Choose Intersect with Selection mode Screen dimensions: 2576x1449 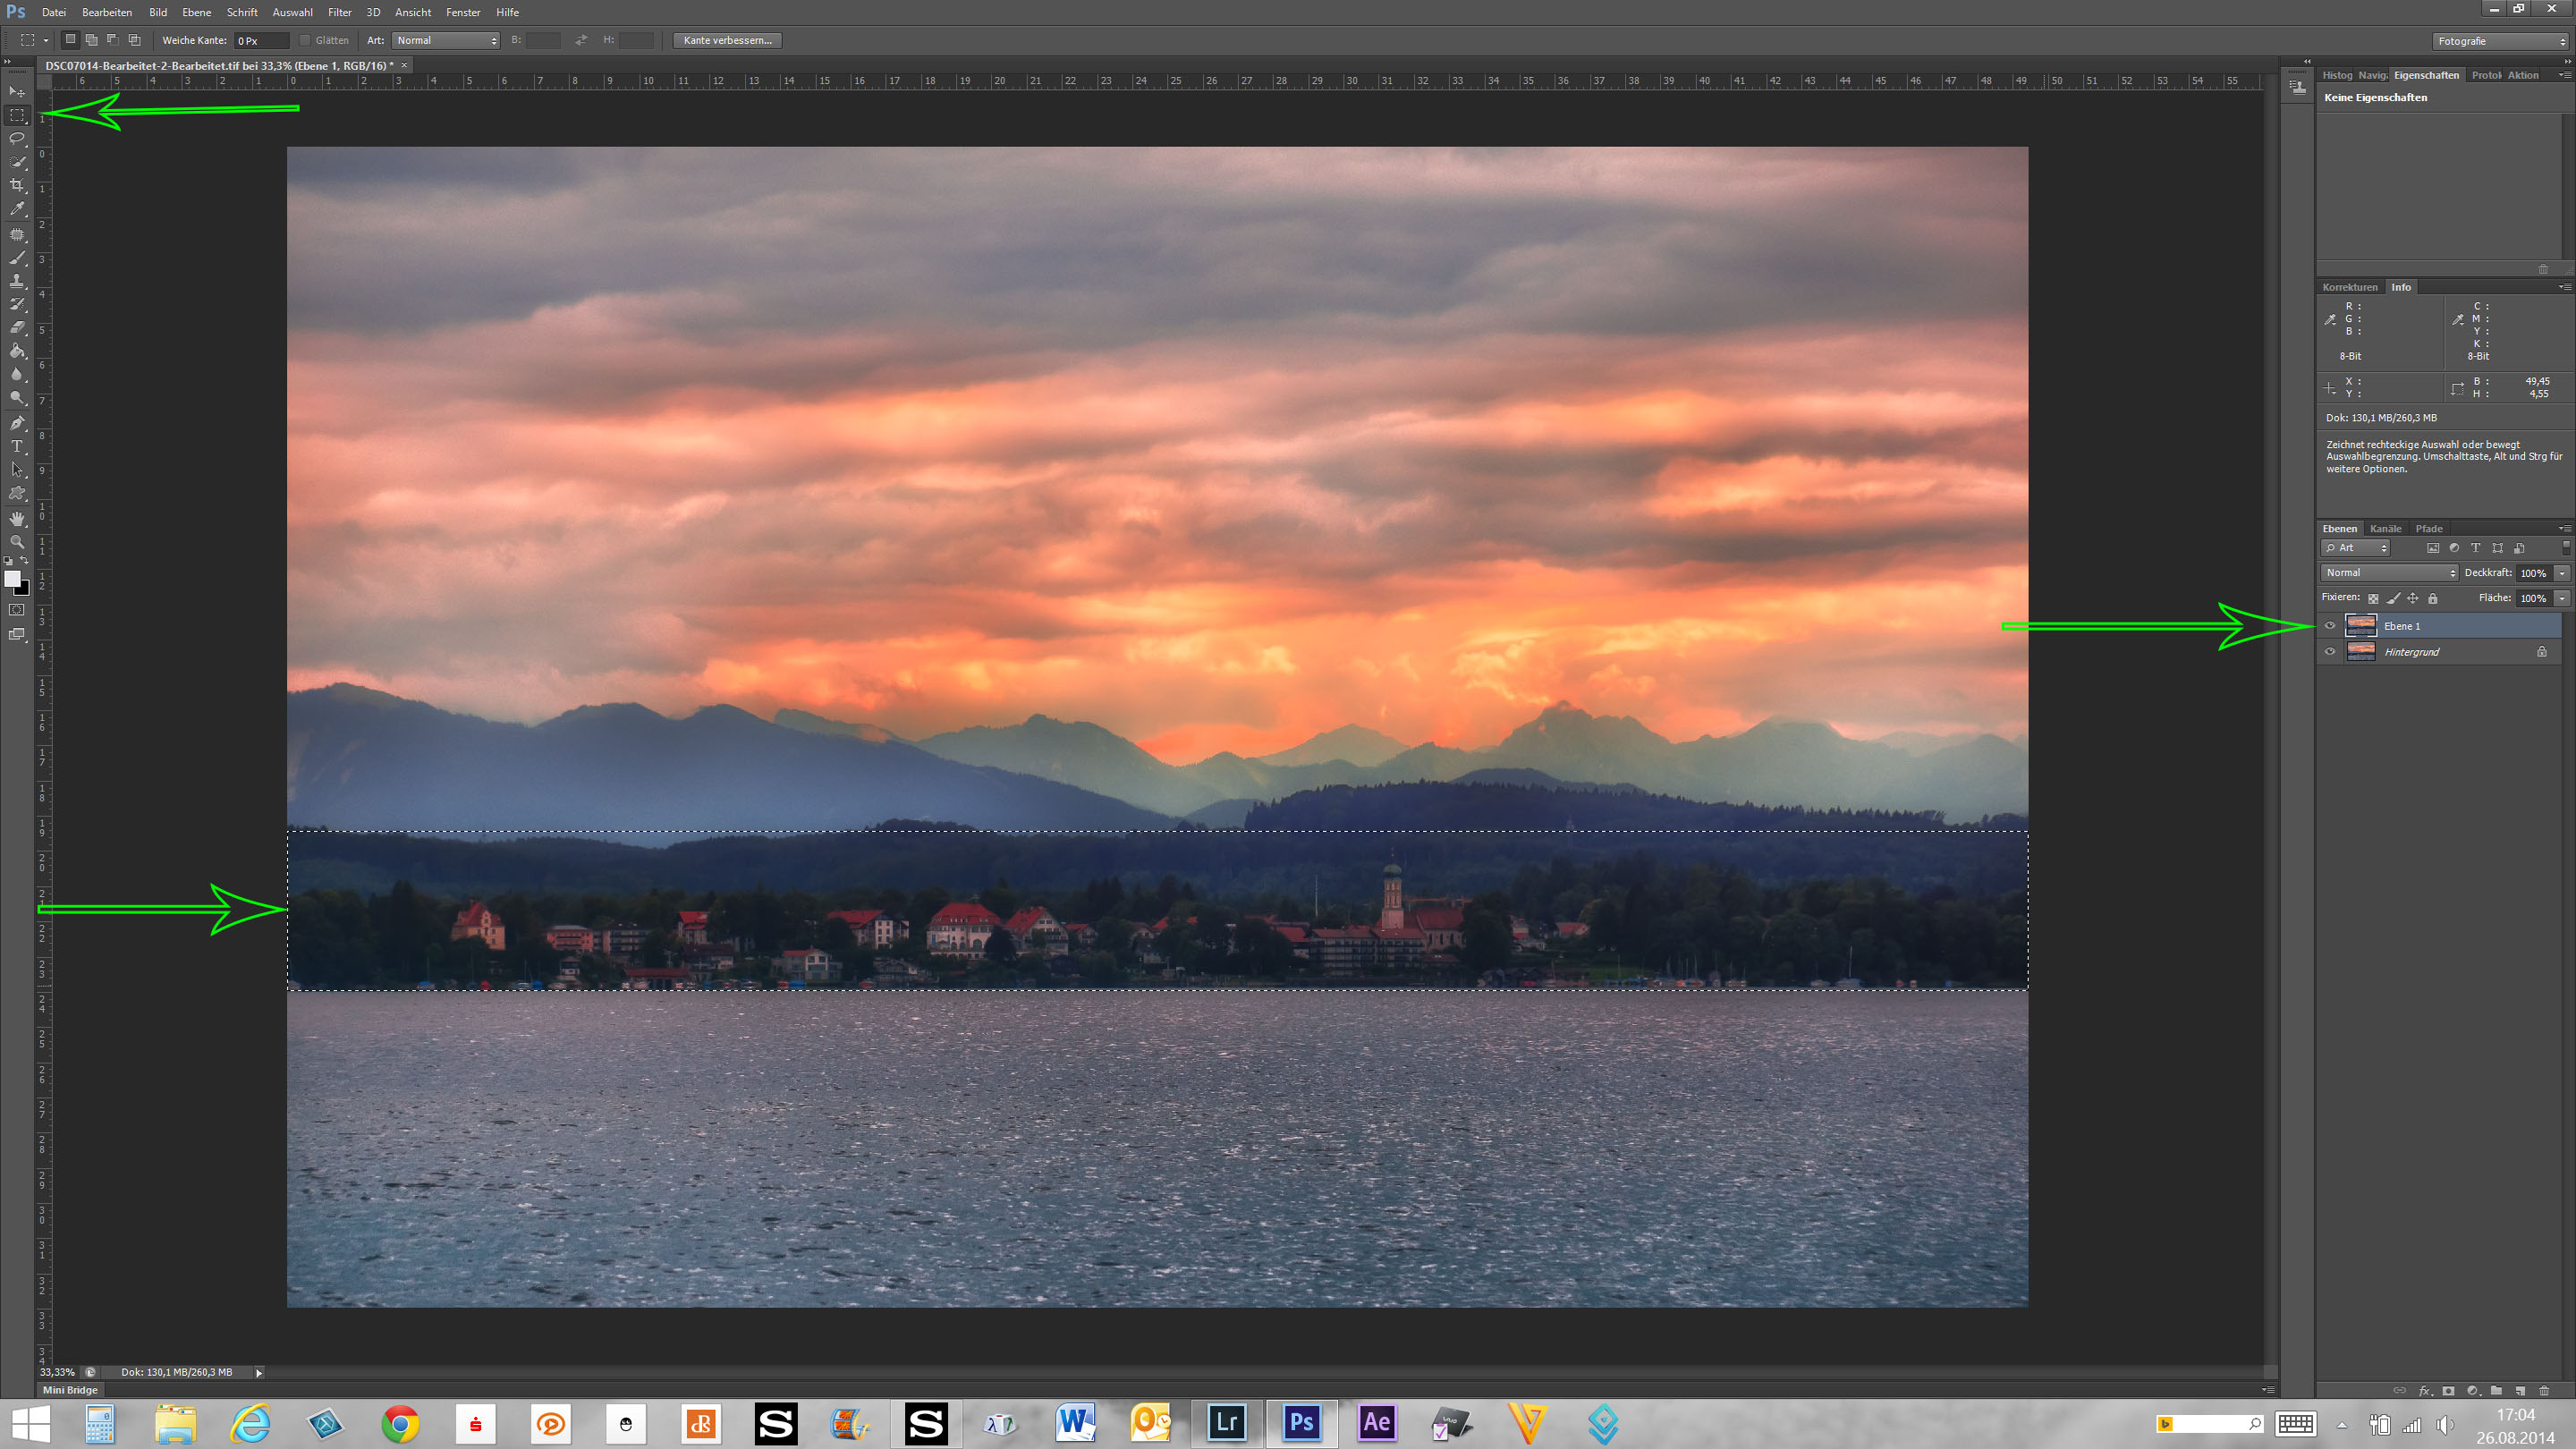click(134, 40)
